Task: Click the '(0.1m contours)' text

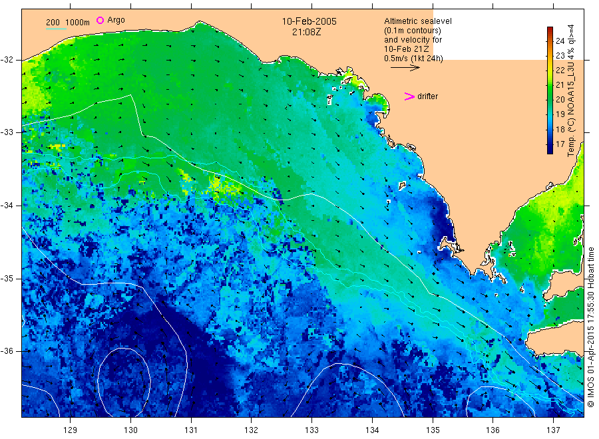Action: (x=412, y=31)
